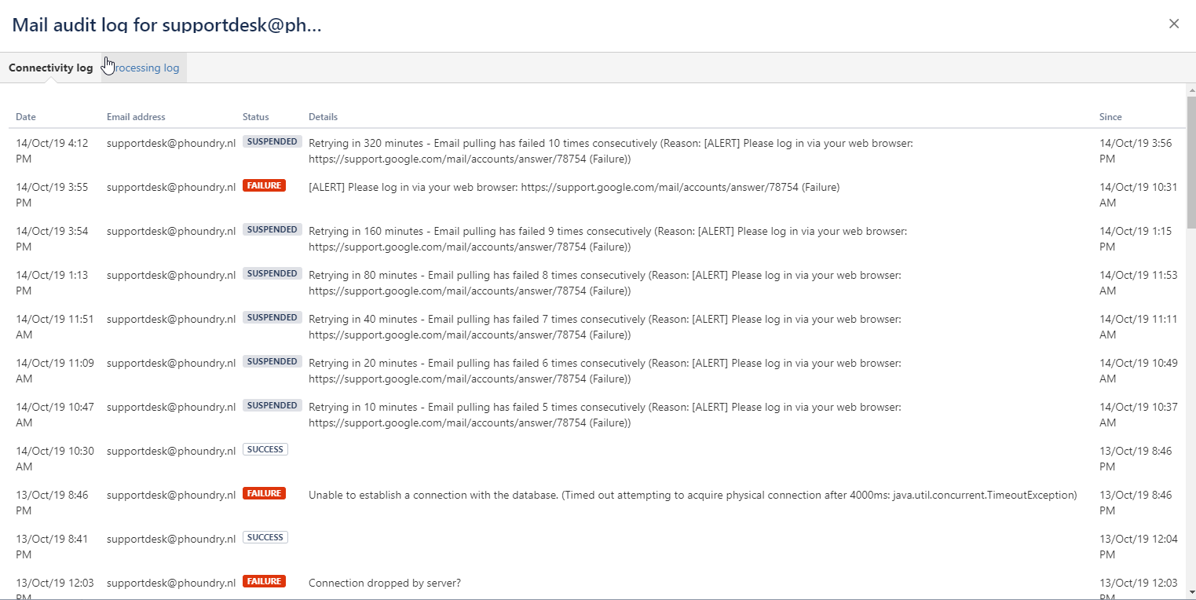The height and width of the screenshot is (600, 1196).
Task: Switch to the Processing log tab
Action: [144, 68]
